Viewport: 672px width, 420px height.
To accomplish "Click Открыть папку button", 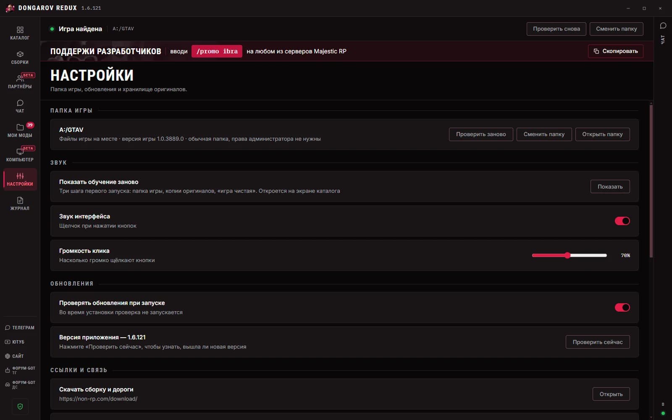I will point(602,134).
